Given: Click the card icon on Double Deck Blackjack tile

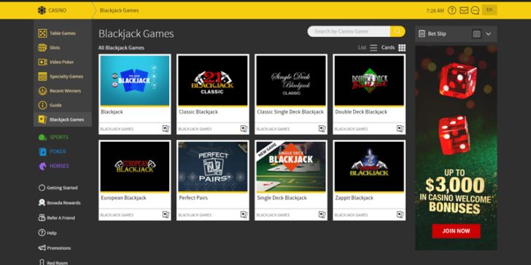Looking at the screenshot, I should (400, 129).
